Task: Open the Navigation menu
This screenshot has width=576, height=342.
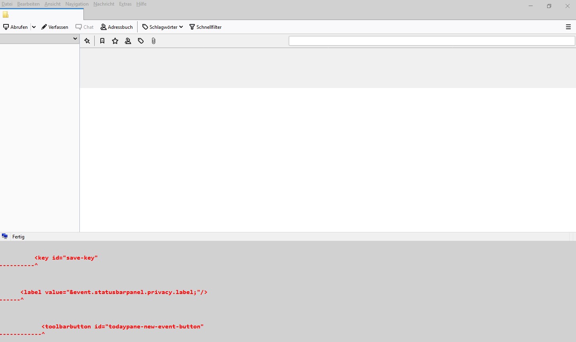Action: (77, 4)
